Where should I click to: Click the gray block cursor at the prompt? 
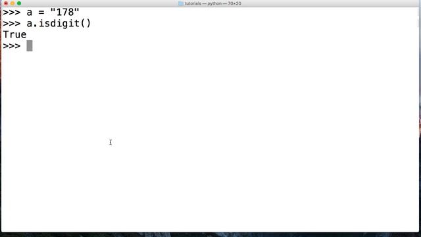click(30, 45)
